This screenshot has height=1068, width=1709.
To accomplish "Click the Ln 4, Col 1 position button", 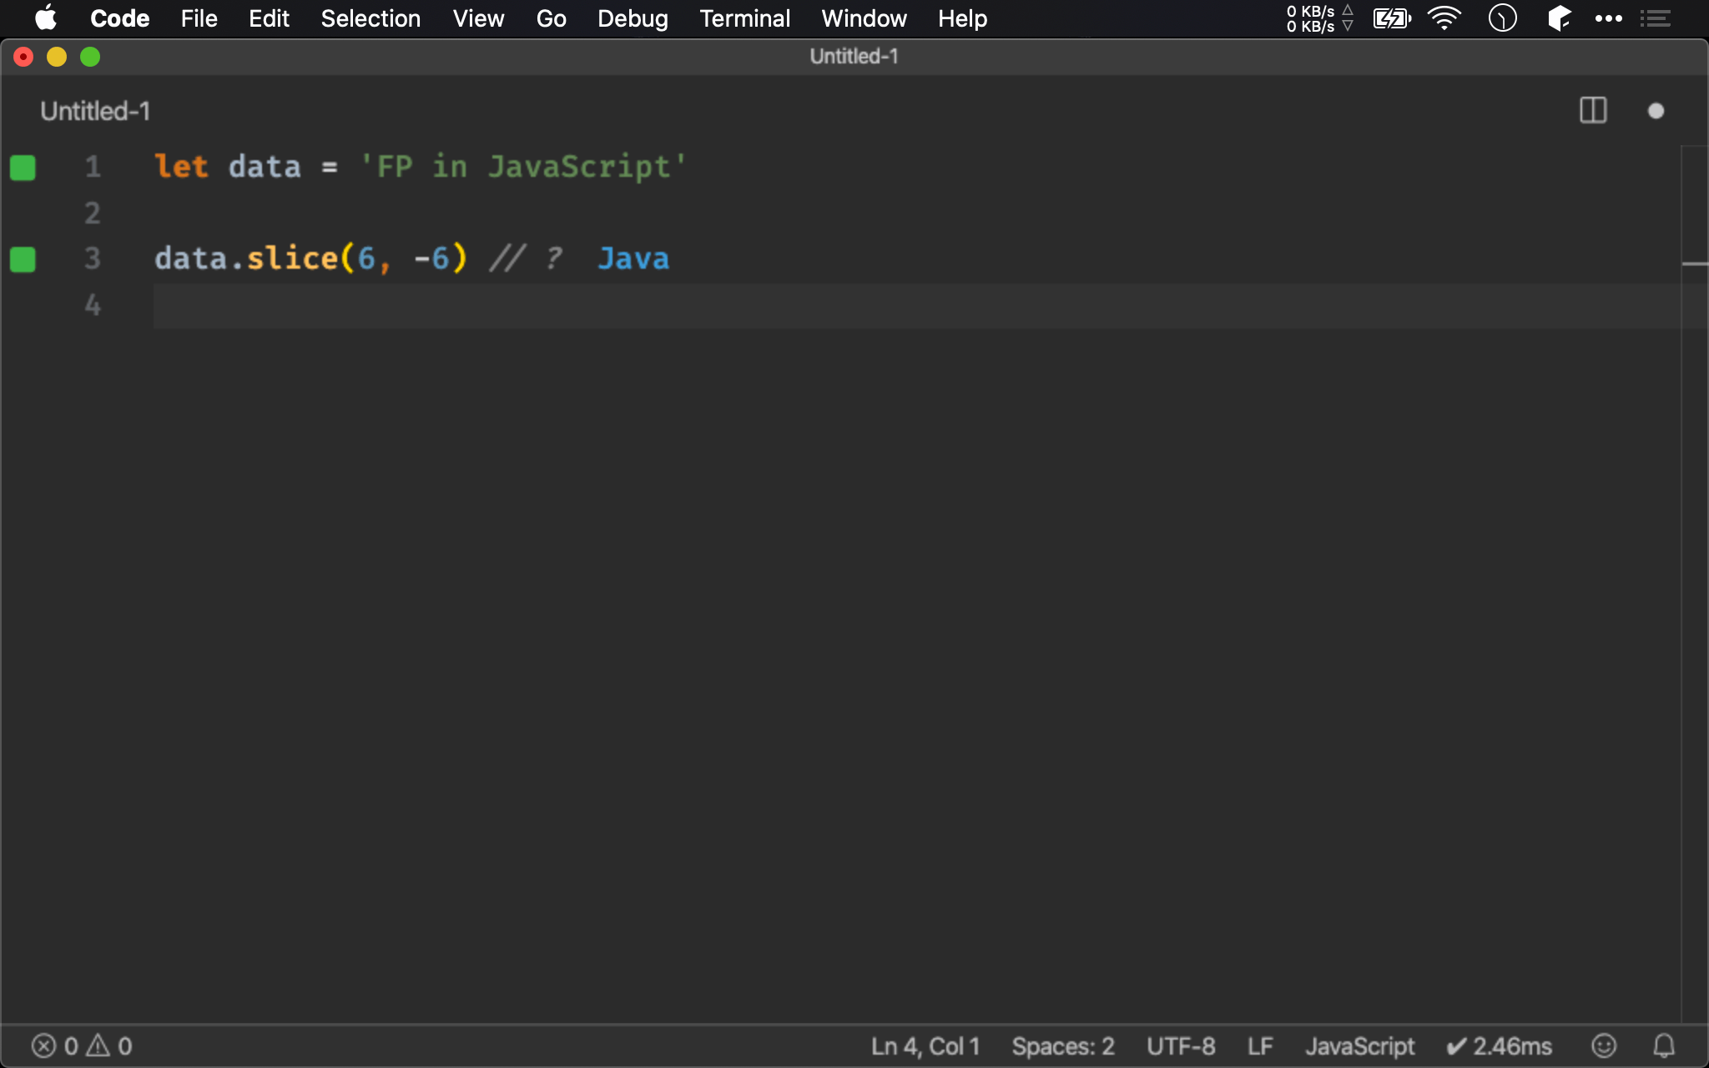I will click(x=925, y=1045).
